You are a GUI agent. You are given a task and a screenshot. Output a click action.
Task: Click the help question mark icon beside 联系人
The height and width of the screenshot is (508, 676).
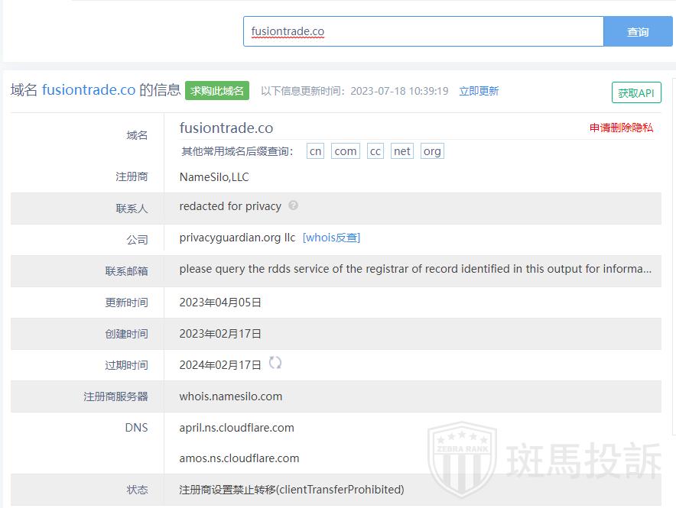(x=294, y=205)
